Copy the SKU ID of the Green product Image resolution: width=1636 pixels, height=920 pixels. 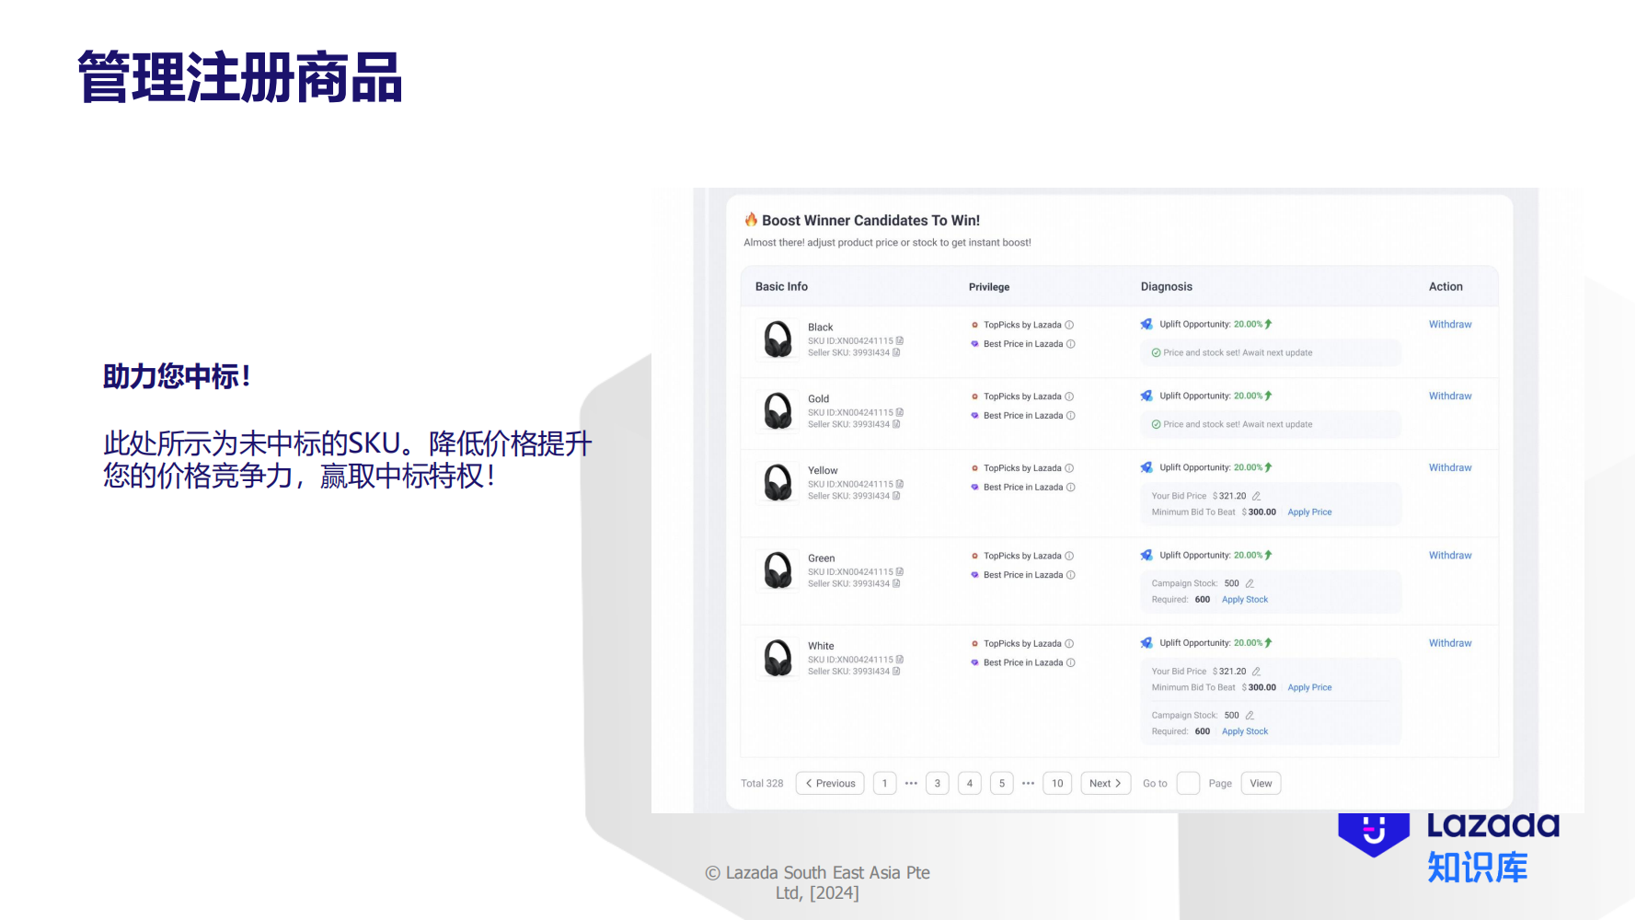click(x=900, y=571)
